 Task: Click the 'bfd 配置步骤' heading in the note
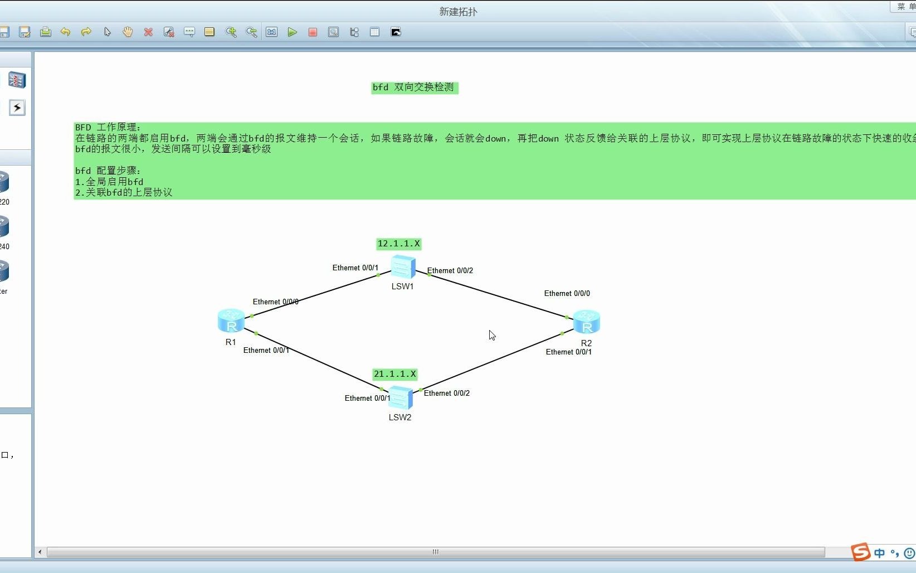[108, 171]
